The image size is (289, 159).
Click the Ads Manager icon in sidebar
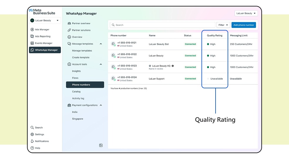[32, 30]
